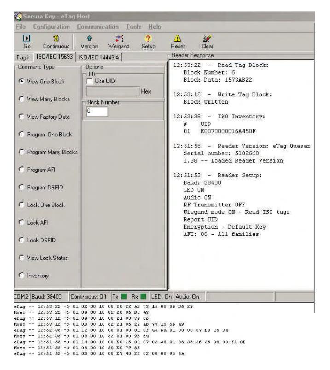Click the Rx green status indicator
The image size is (330, 370).
pos(143,296)
